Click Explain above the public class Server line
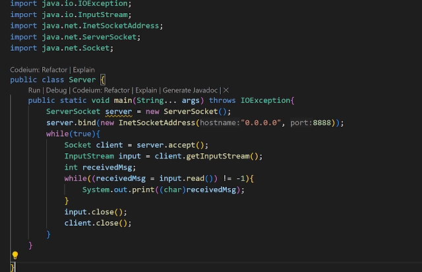422x272 pixels. coord(84,70)
